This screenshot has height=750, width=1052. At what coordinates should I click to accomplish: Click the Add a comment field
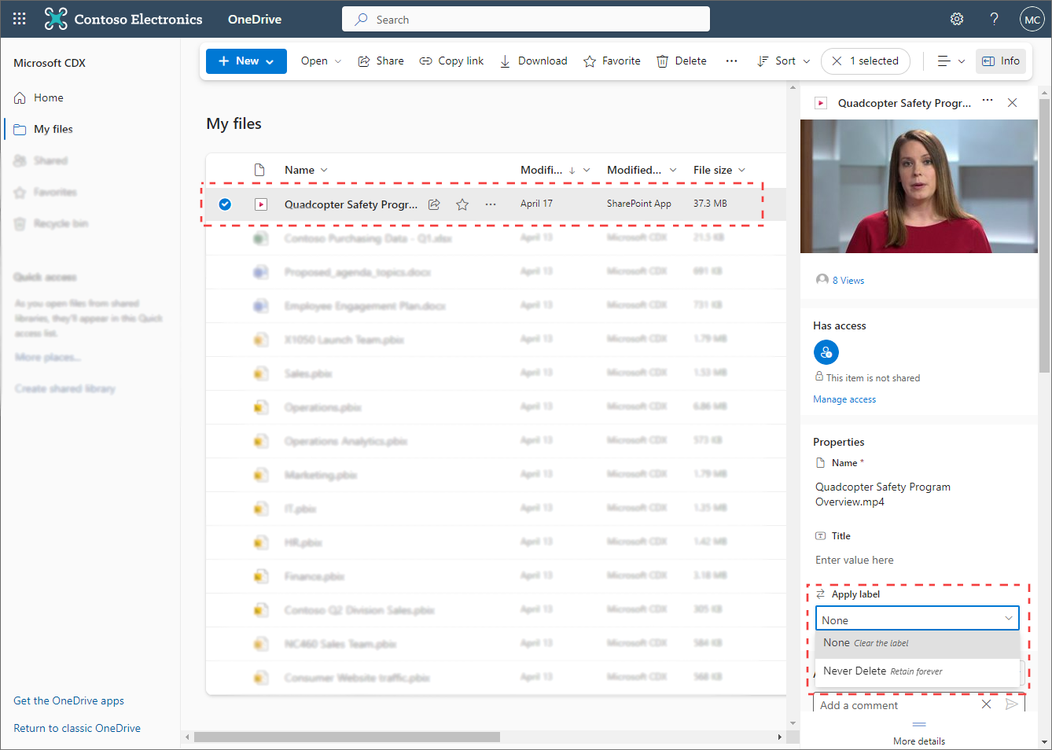pos(881,705)
